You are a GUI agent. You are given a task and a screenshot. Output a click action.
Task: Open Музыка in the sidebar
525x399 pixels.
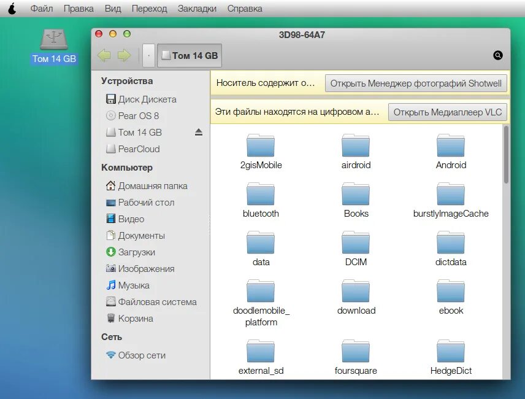[x=128, y=285]
